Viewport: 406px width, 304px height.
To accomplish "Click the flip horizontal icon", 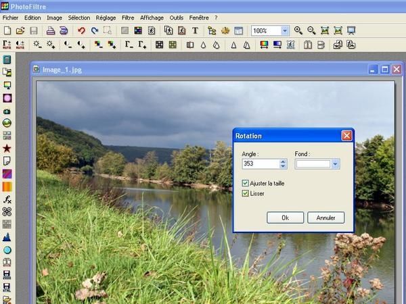I will [x=308, y=45].
